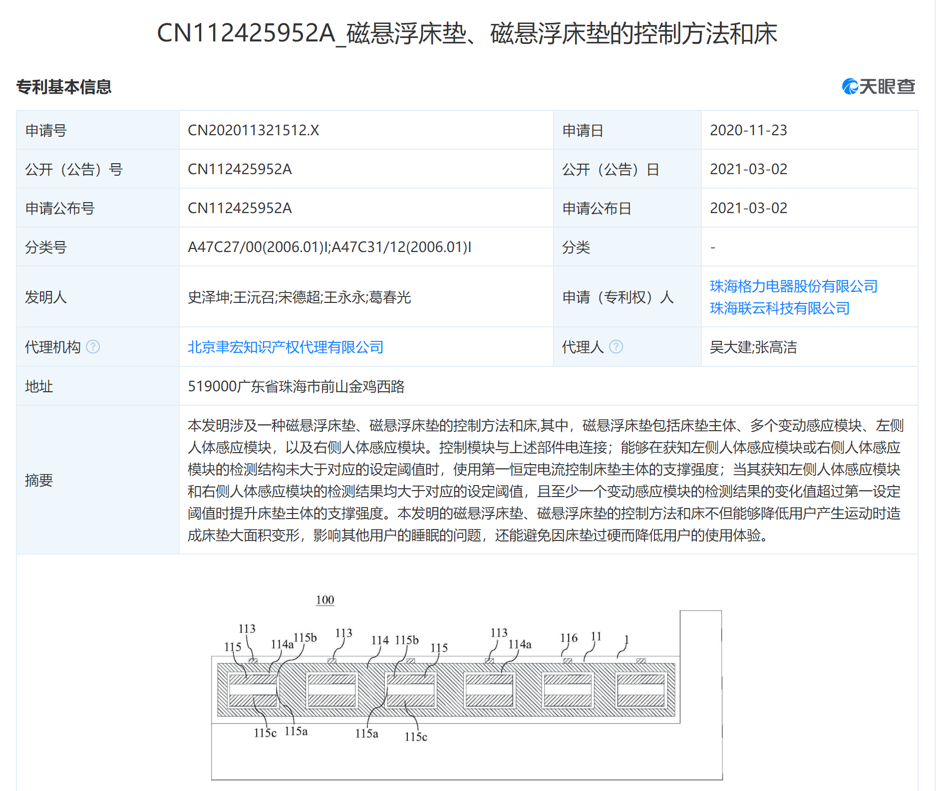Screen dimensions: 936x791
Task: Click the 代理人 label text
Action: (583, 347)
